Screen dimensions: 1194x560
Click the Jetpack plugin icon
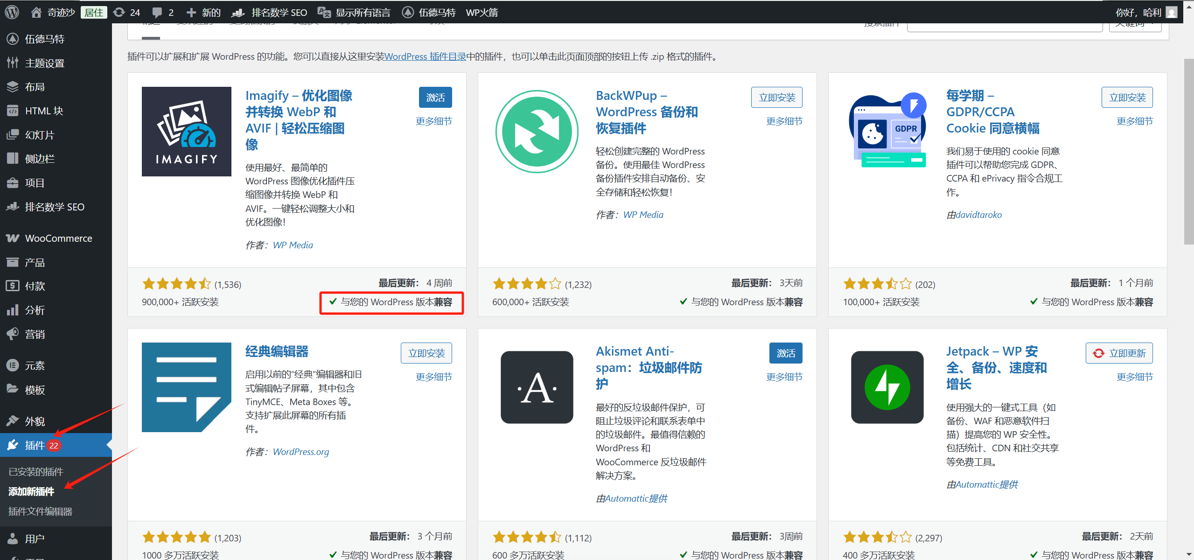coord(887,387)
